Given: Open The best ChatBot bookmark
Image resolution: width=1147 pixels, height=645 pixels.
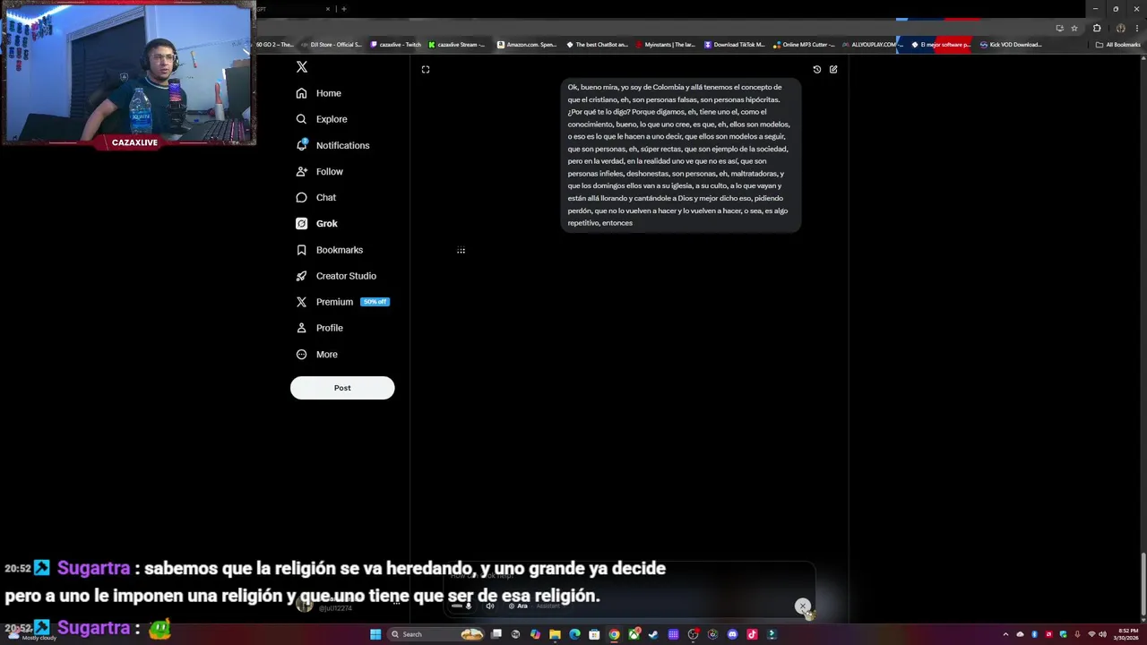Looking at the screenshot, I should pos(597,45).
